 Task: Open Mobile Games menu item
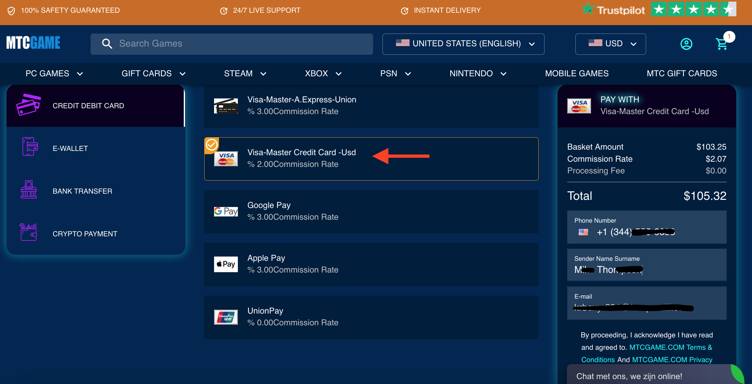coord(577,74)
